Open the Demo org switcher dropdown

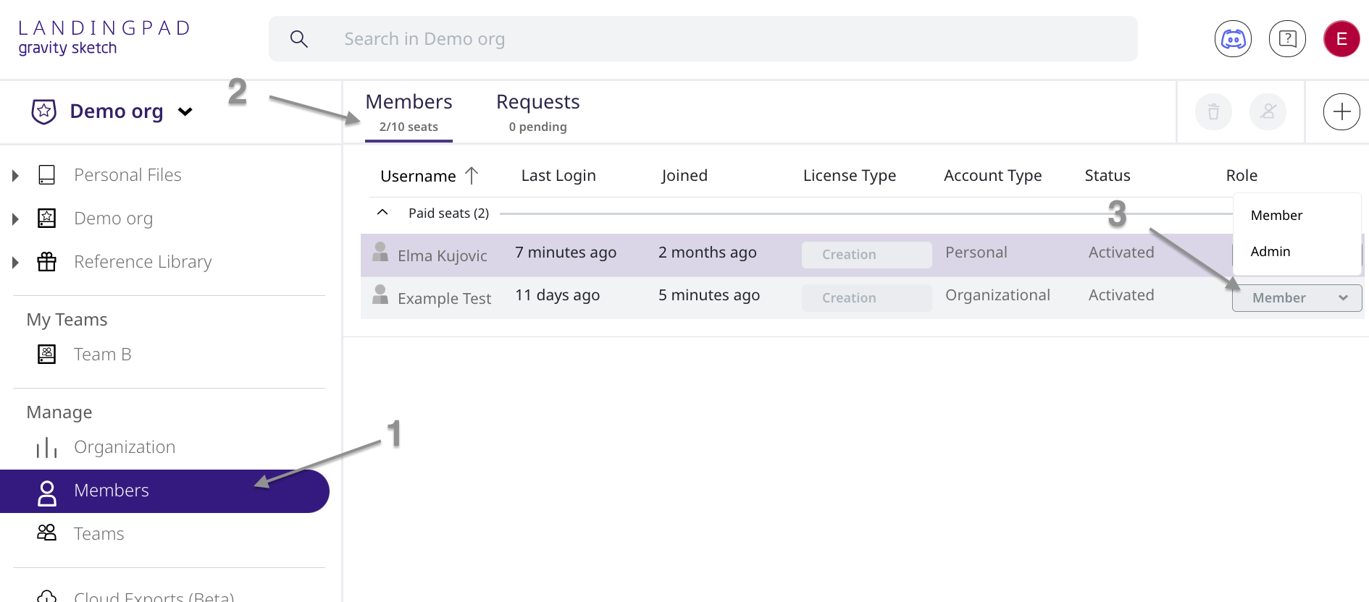coord(185,111)
